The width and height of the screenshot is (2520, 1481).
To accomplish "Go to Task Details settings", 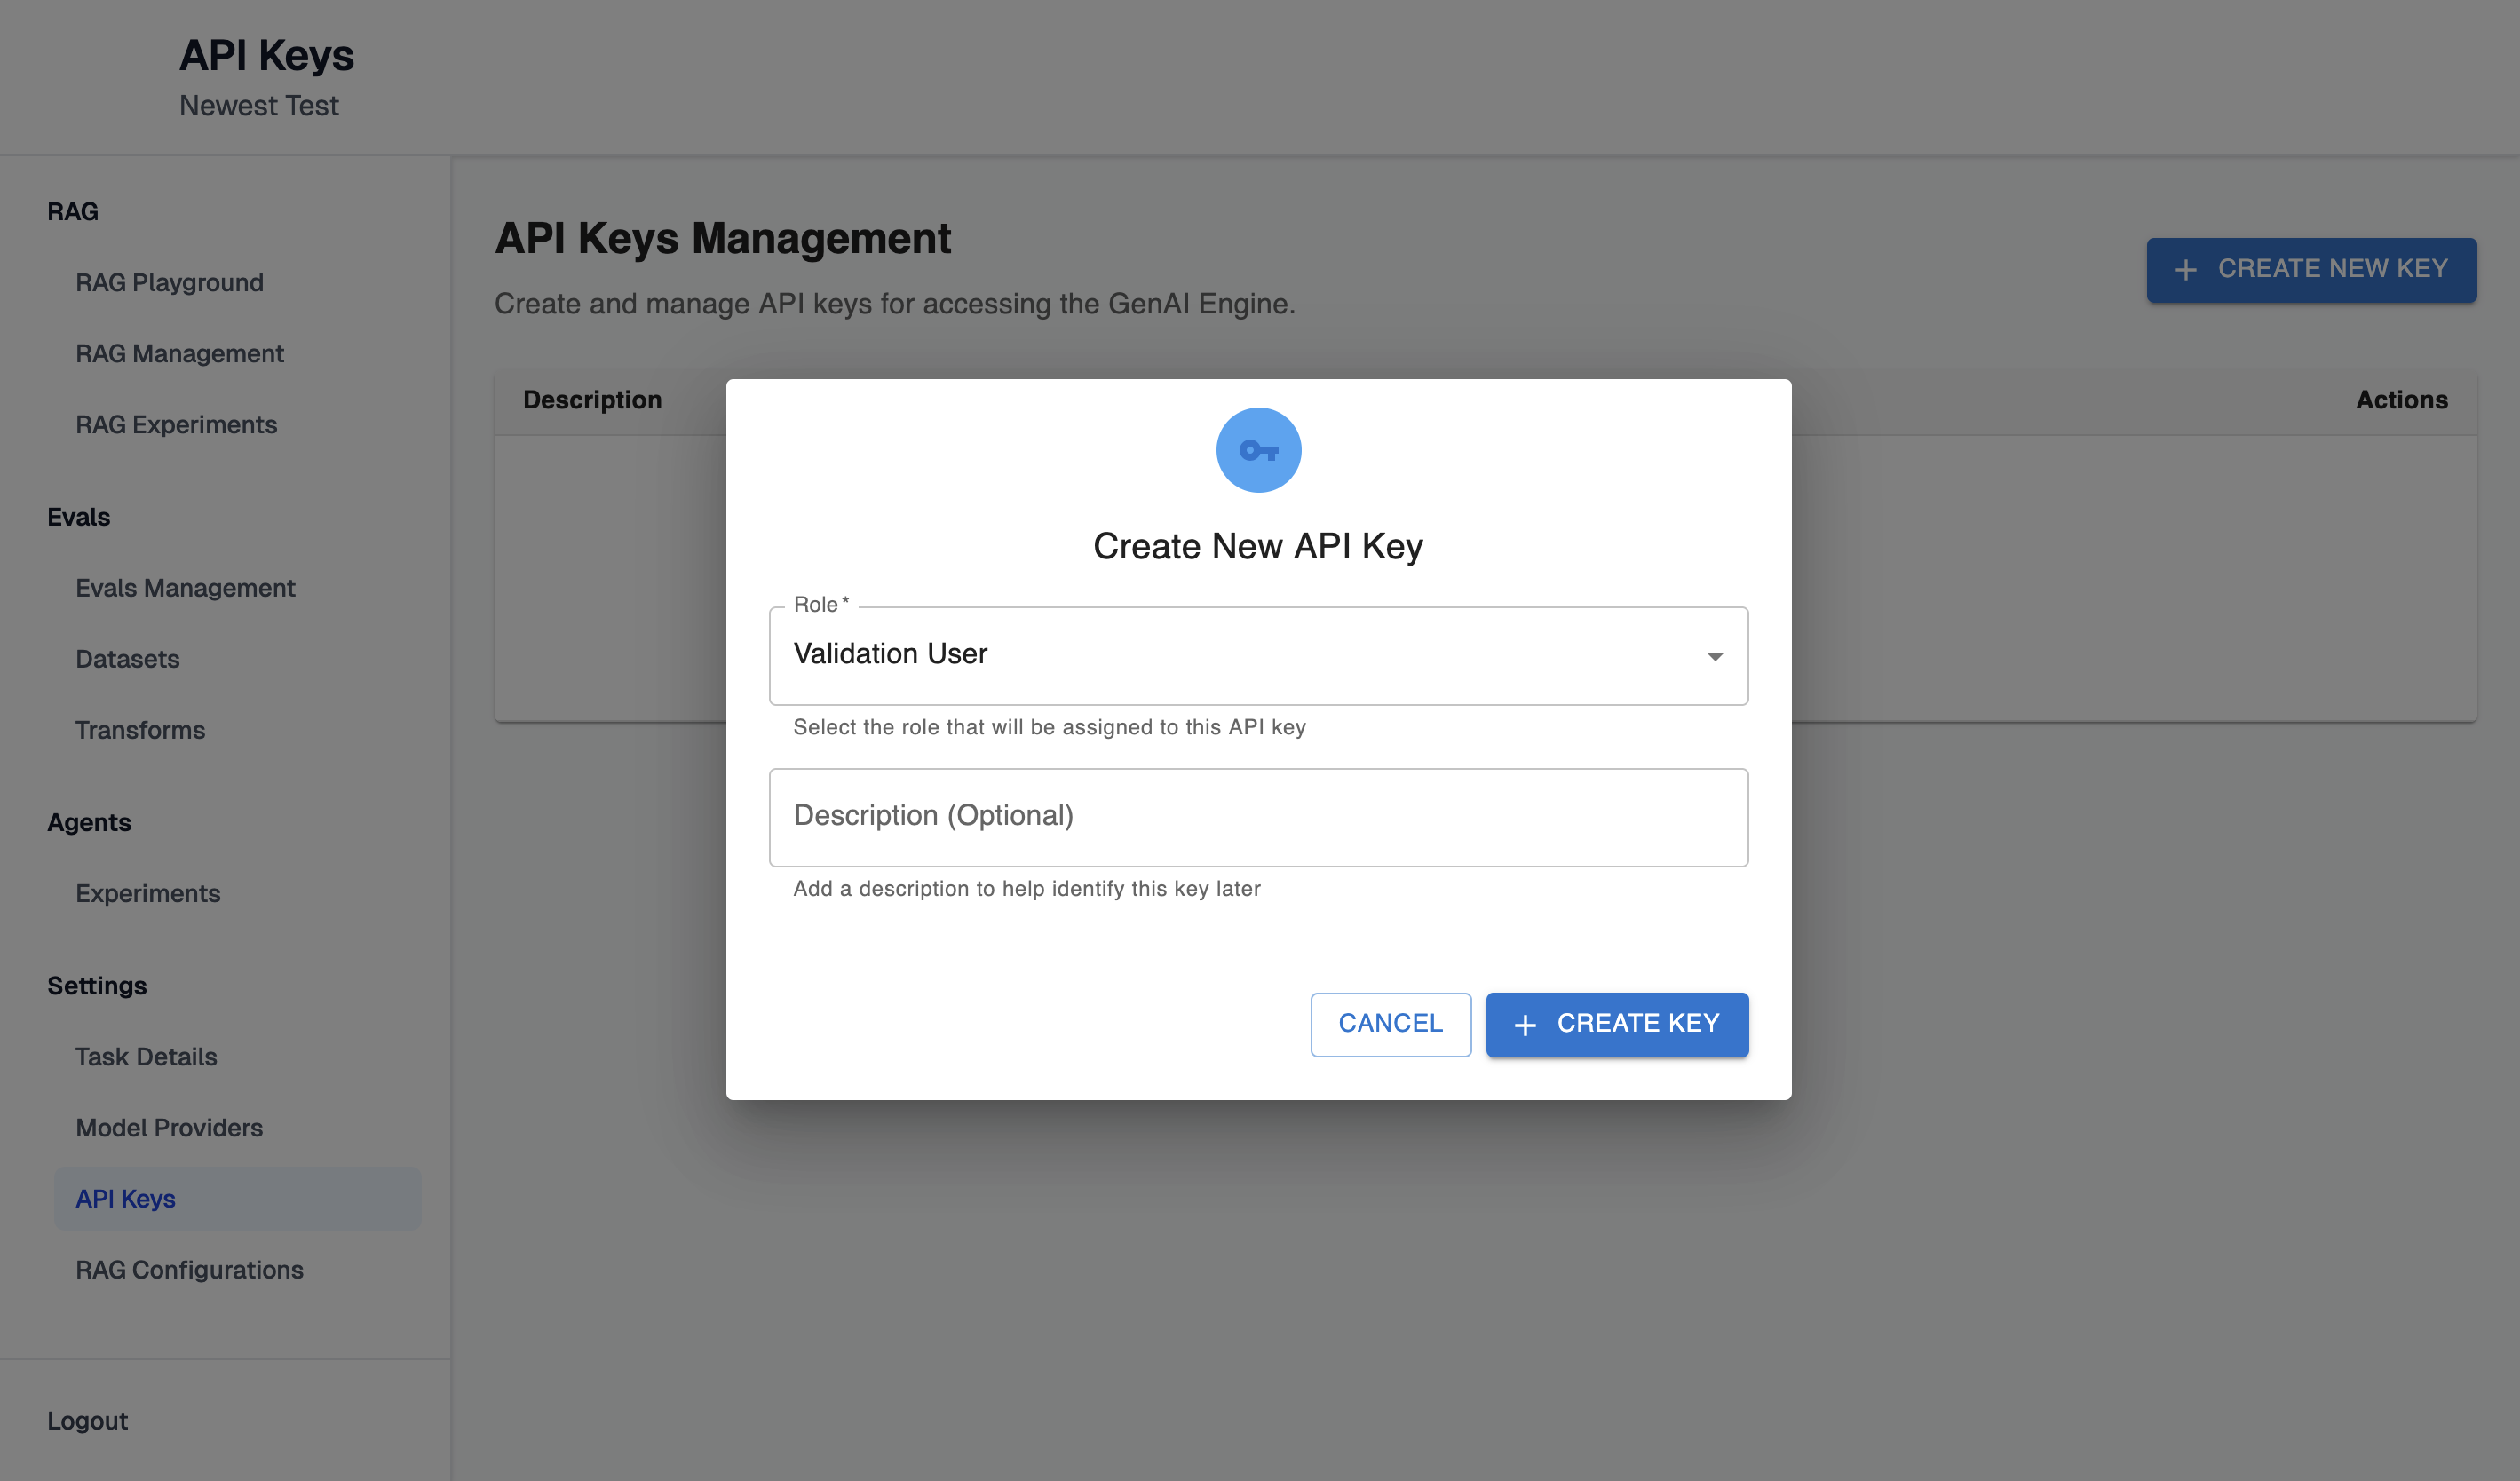I will pos(146,1056).
